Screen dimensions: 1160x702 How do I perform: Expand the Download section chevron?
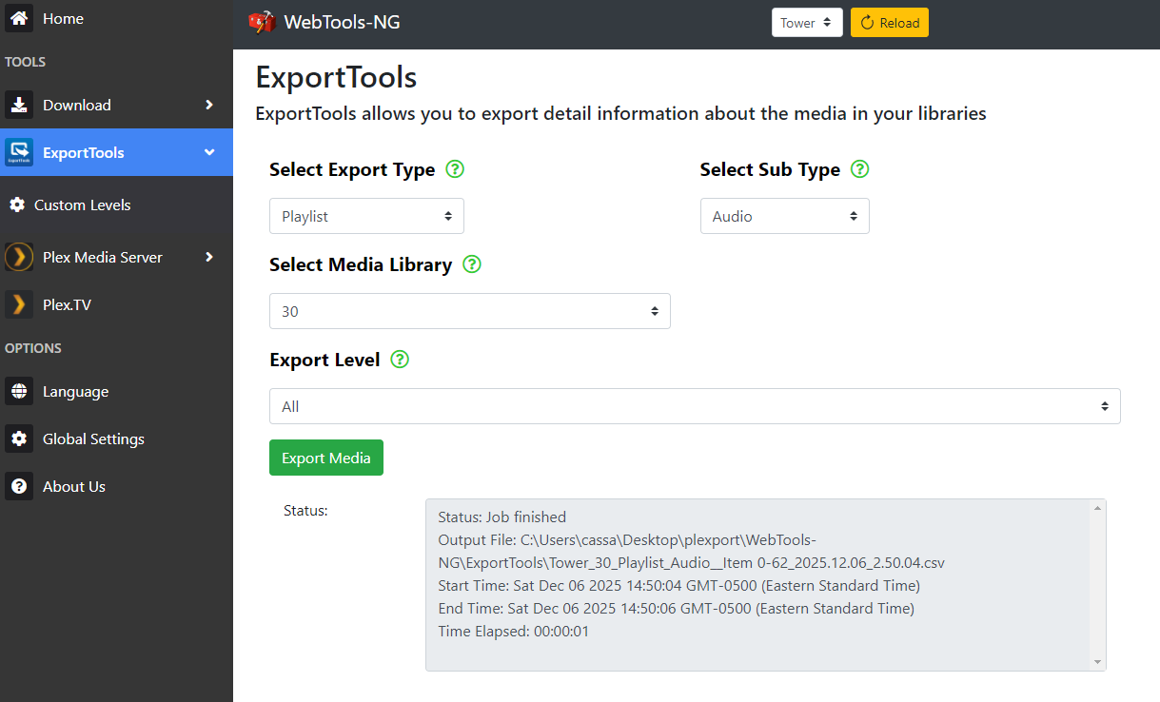coord(211,106)
